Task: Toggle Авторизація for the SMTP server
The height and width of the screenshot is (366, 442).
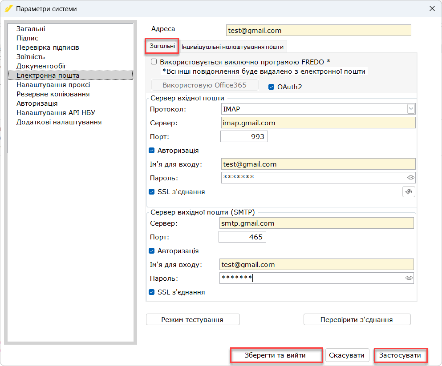Action: point(152,251)
